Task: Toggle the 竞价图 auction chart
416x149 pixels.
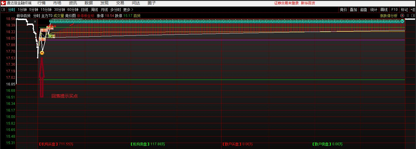Action: click(x=70, y=16)
